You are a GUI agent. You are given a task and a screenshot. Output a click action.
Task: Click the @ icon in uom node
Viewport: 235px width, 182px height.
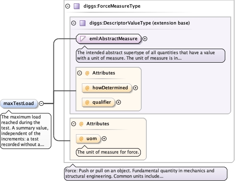[x=81, y=139]
